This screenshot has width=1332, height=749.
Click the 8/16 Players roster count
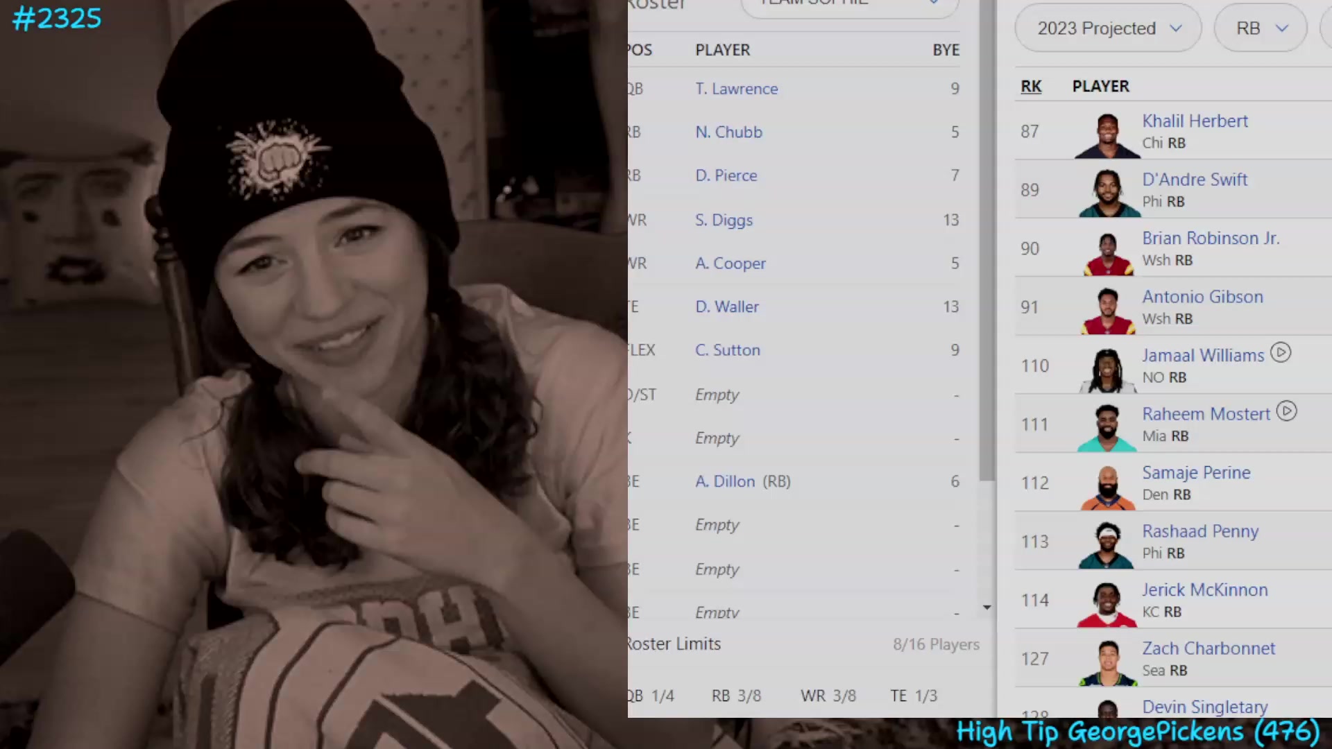click(x=937, y=644)
